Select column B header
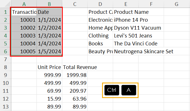Image resolution: width=190 pixels, height=111 pixels. point(49,4)
